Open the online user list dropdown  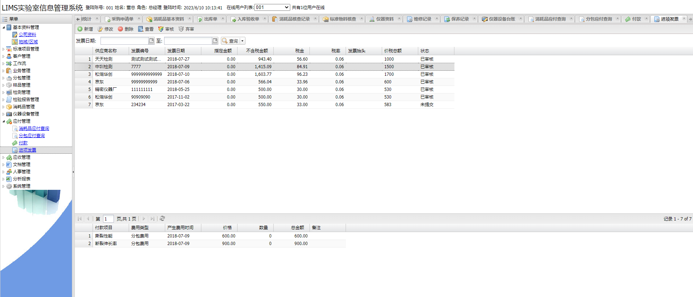pyautogui.click(x=272, y=7)
